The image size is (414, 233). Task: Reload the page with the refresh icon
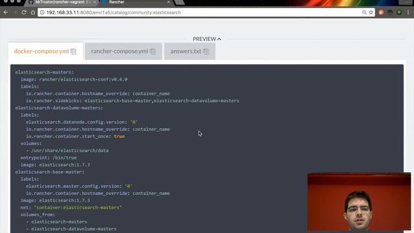pyautogui.click(x=24, y=12)
